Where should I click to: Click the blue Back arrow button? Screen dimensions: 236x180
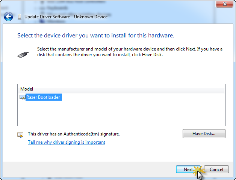pos(8,16)
